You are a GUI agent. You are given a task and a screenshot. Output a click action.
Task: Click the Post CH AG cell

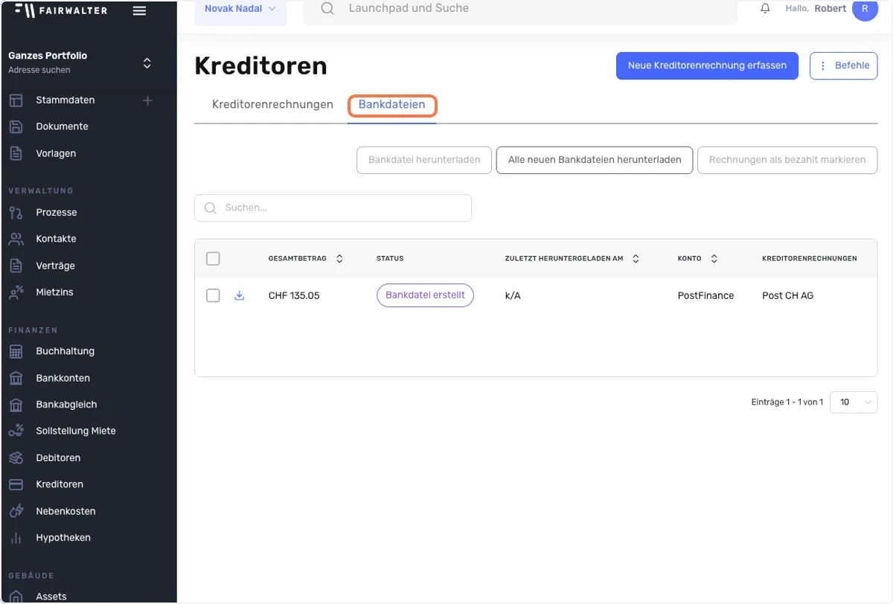tap(787, 295)
